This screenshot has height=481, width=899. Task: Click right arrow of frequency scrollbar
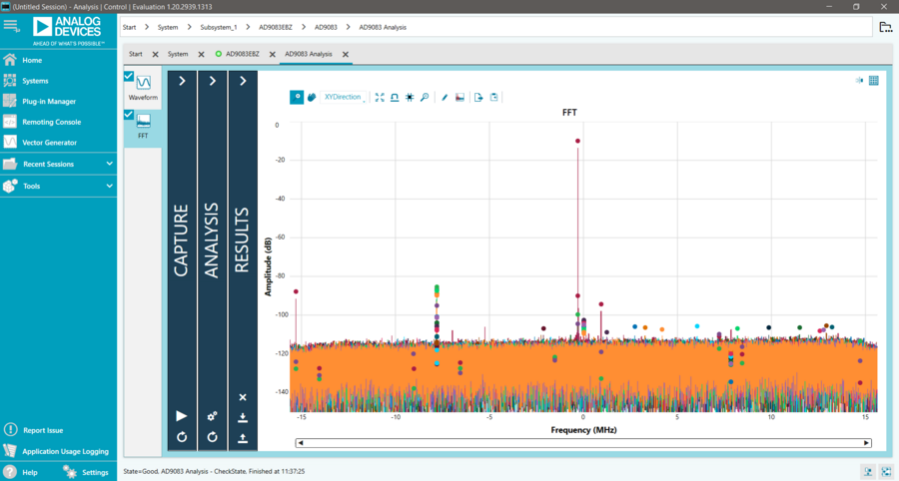(866, 443)
